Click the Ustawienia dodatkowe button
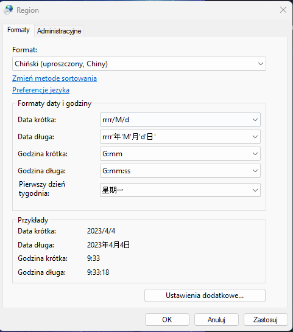The height and width of the screenshot is (332, 293). pyautogui.click(x=205, y=296)
